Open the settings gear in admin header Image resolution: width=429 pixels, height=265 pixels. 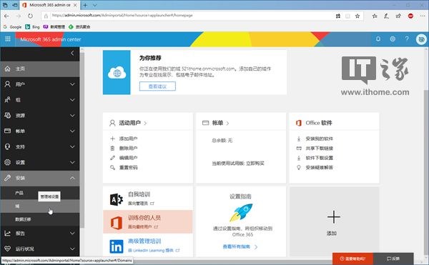pyautogui.click(x=393, y=39)
